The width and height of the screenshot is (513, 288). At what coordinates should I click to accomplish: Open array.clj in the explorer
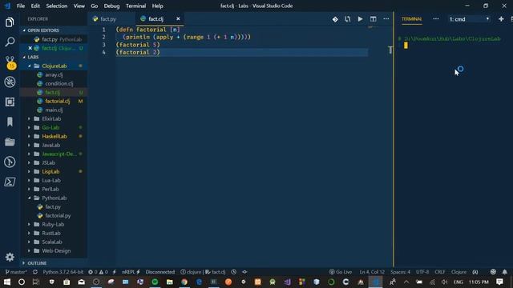pyautogui.click(x=54, y=74)
